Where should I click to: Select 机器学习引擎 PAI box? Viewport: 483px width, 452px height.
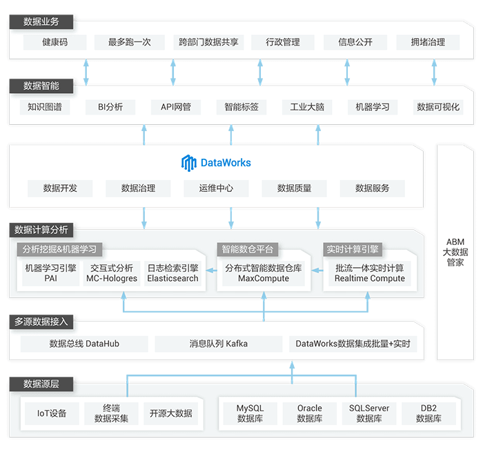click(x=50, y=273)
